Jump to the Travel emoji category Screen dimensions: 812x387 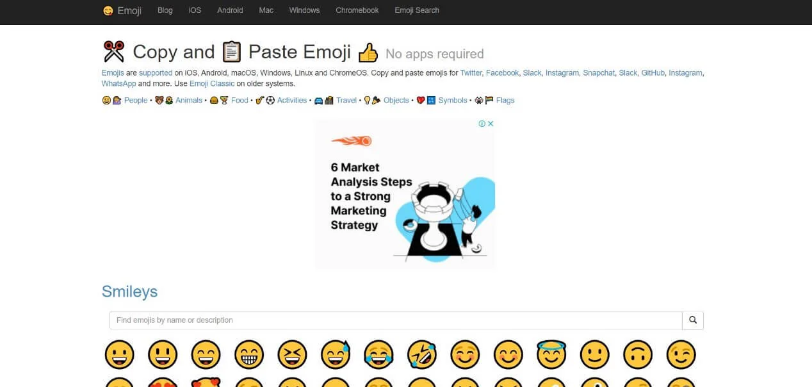click(346, 101)
